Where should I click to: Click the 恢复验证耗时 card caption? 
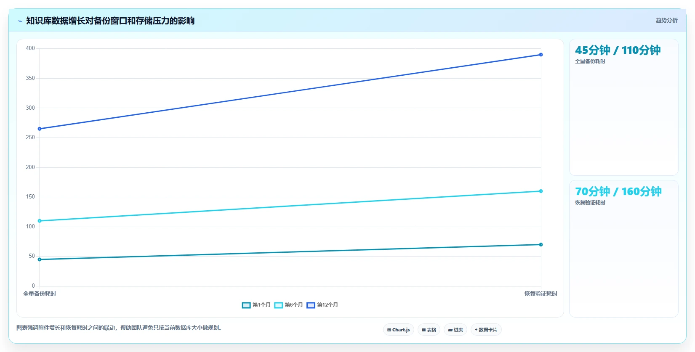click(x=590, y=203)
